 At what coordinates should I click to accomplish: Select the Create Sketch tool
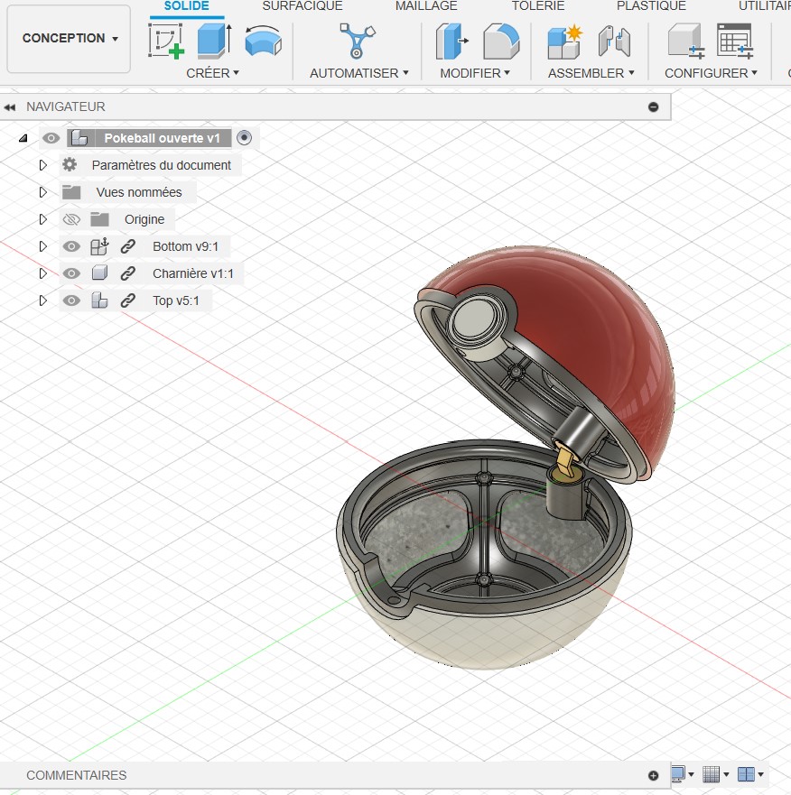click(x=166, y=42)
